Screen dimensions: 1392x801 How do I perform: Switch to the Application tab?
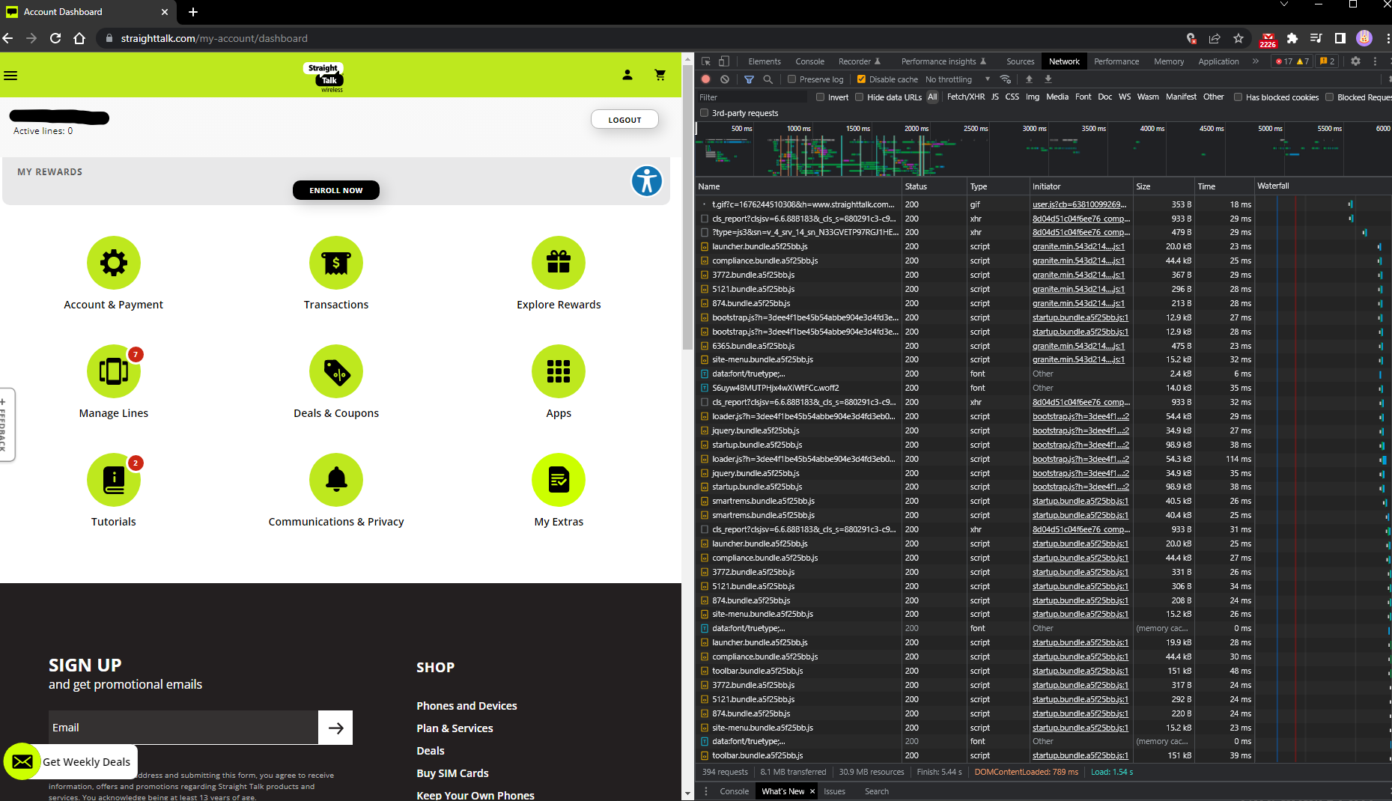pyautogui.click(x=1218, y=61)
